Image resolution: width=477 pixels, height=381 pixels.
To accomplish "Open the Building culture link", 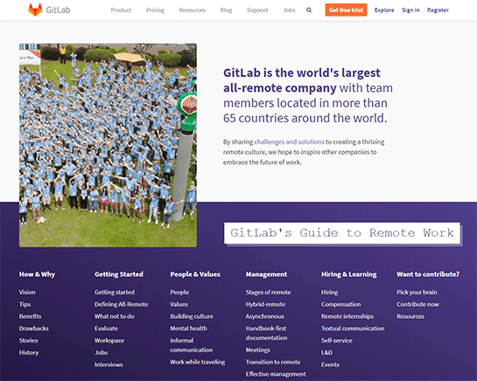I will [x=192, y=316].
